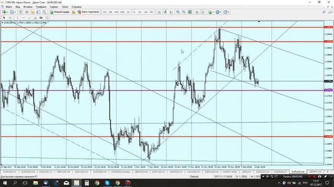The image size is (334, 187).
Task: Switch to the XAUUSD,H1 chart tab
Action: [194, 172]
